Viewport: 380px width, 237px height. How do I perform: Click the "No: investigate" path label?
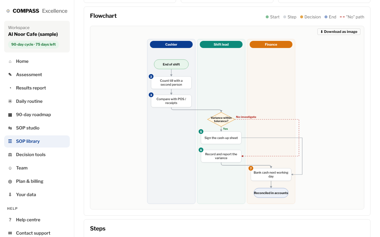[246, 117]
